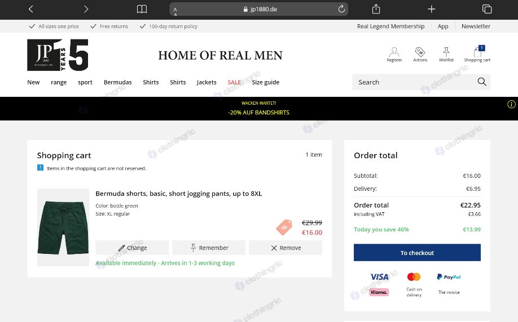The width and height of the screenshot is (518, 322).
Task: Tap the jp1880.de address bar
Action: click(258, 9)
